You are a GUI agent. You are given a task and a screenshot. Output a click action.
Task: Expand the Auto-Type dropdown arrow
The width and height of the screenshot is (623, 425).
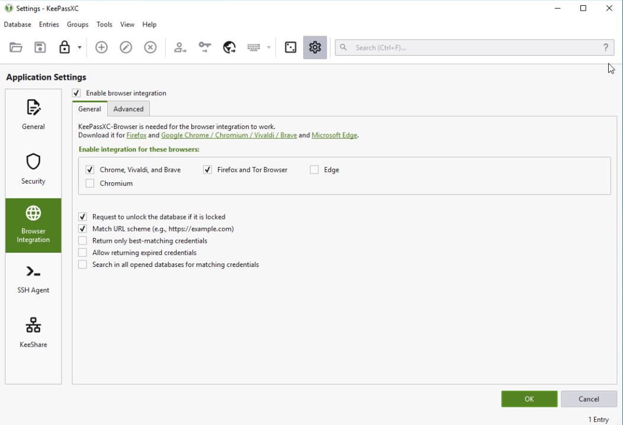(269, 47)
